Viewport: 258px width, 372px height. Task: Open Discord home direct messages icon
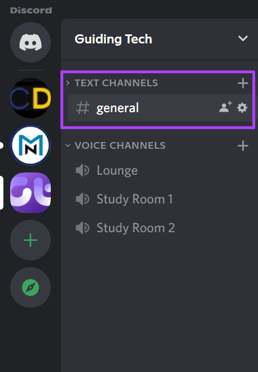click(x=30, y=42)
